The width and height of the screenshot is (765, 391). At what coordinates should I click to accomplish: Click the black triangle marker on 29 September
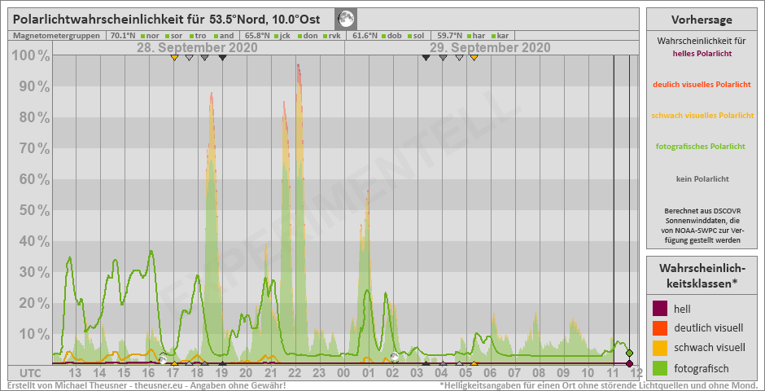pyautogui.click(x=426, y=57)
